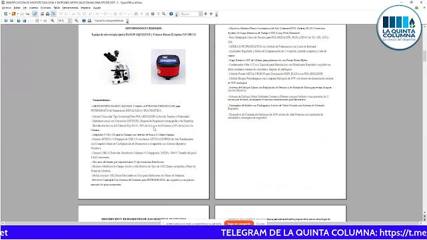The image size is (427, 240).
Task: Open the Ayuda menu
Action: click(x=97, y=8)
